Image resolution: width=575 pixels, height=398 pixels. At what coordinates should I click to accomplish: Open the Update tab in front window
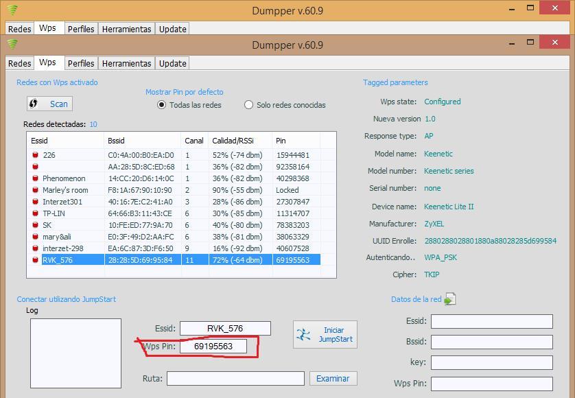tap(172, 63)
